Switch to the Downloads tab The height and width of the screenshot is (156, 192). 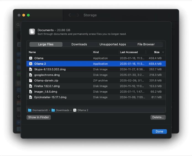pos(79,44)
